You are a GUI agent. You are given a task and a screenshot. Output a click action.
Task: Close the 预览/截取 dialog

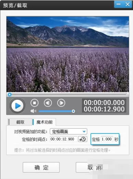(x=128, y=4)
